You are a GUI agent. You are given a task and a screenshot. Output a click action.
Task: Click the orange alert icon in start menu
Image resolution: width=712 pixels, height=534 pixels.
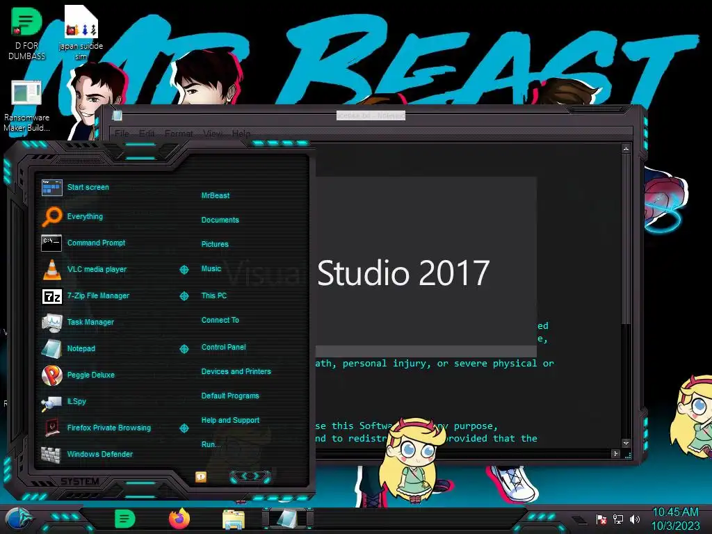pyautogui.click(x=201, y=477)
